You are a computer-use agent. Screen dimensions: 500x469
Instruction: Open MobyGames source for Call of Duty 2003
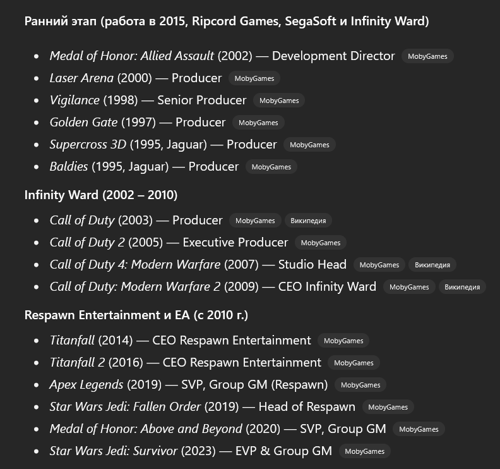[255, 221]
